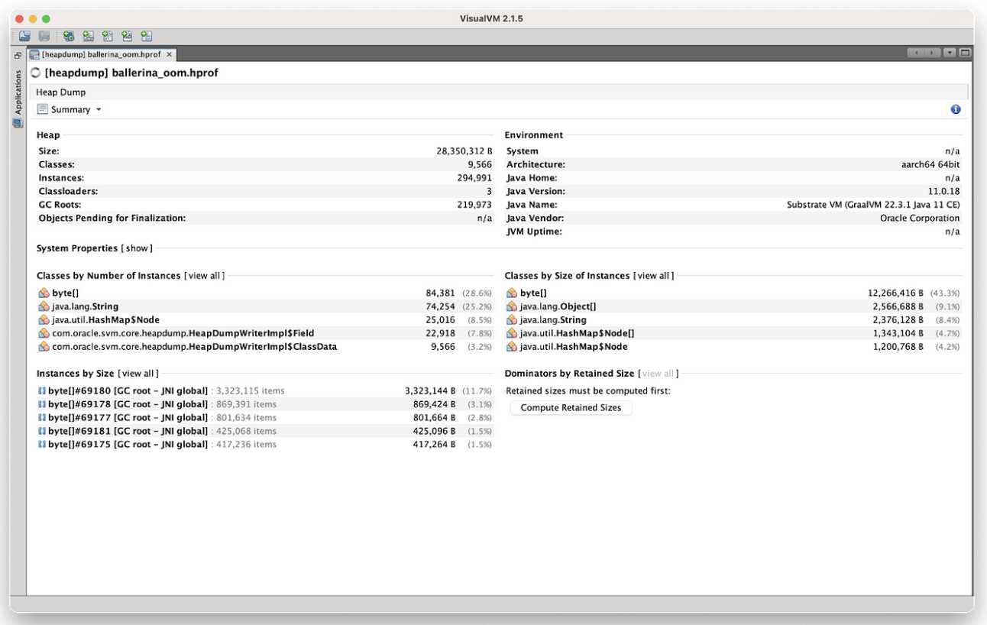Click the restore-window icon above Applications sidebar

pyautogui.click(x=18, y=55)
